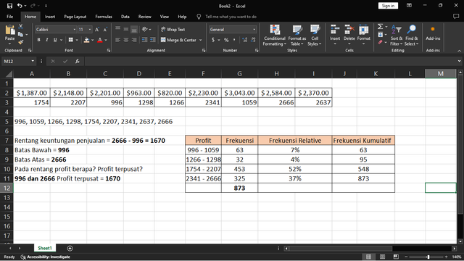The image size is (464, 261).
Task: Click Merge & Center button
Action: tap(178, 40)
